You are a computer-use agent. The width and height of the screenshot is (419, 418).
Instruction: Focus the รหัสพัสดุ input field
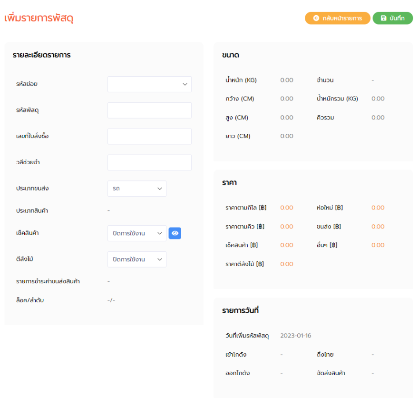tap(149, 110)
